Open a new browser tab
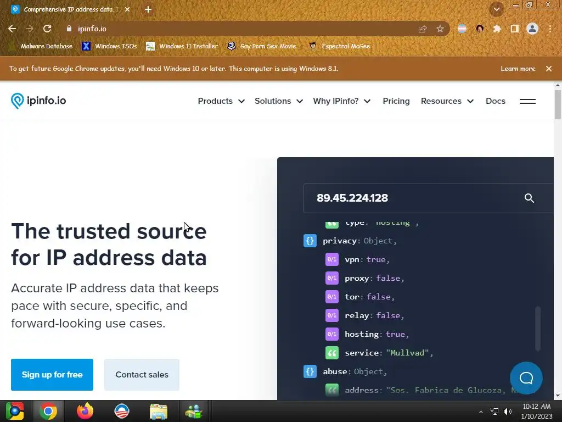Viewport: 562px width, 422px height. [x=148, y=9]
